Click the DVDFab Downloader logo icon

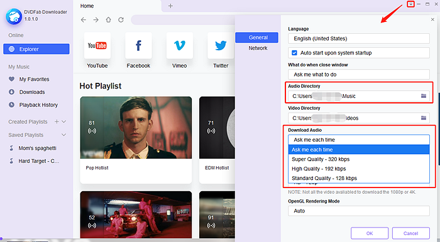pyautogui.click(x=14, y=16)
